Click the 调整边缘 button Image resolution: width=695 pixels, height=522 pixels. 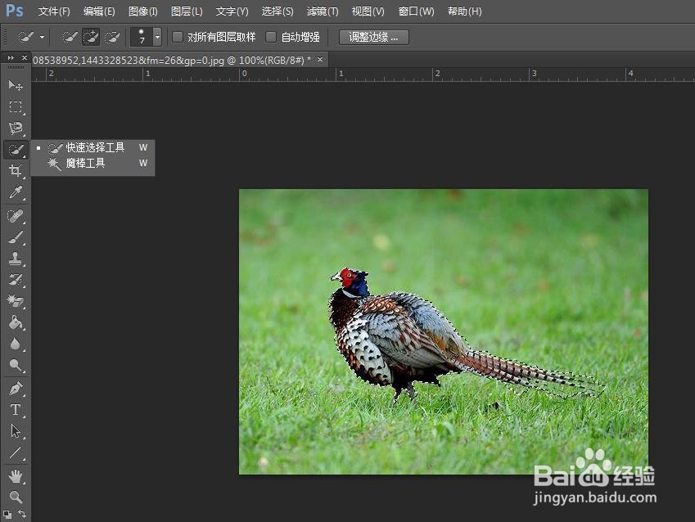pos(373,37)
